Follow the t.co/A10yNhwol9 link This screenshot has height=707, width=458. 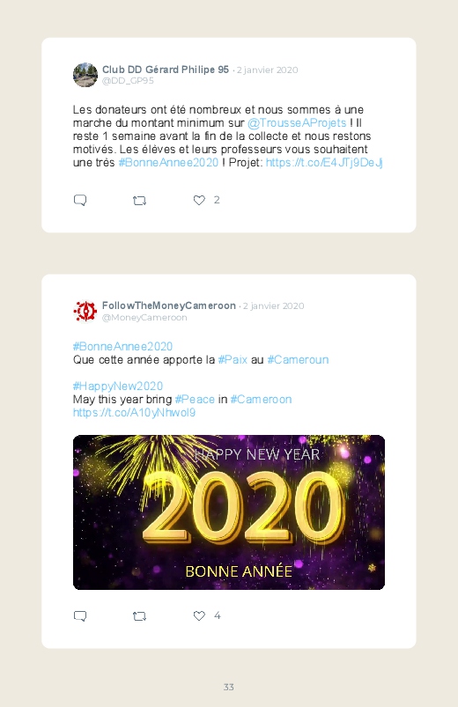click(134, 413)
